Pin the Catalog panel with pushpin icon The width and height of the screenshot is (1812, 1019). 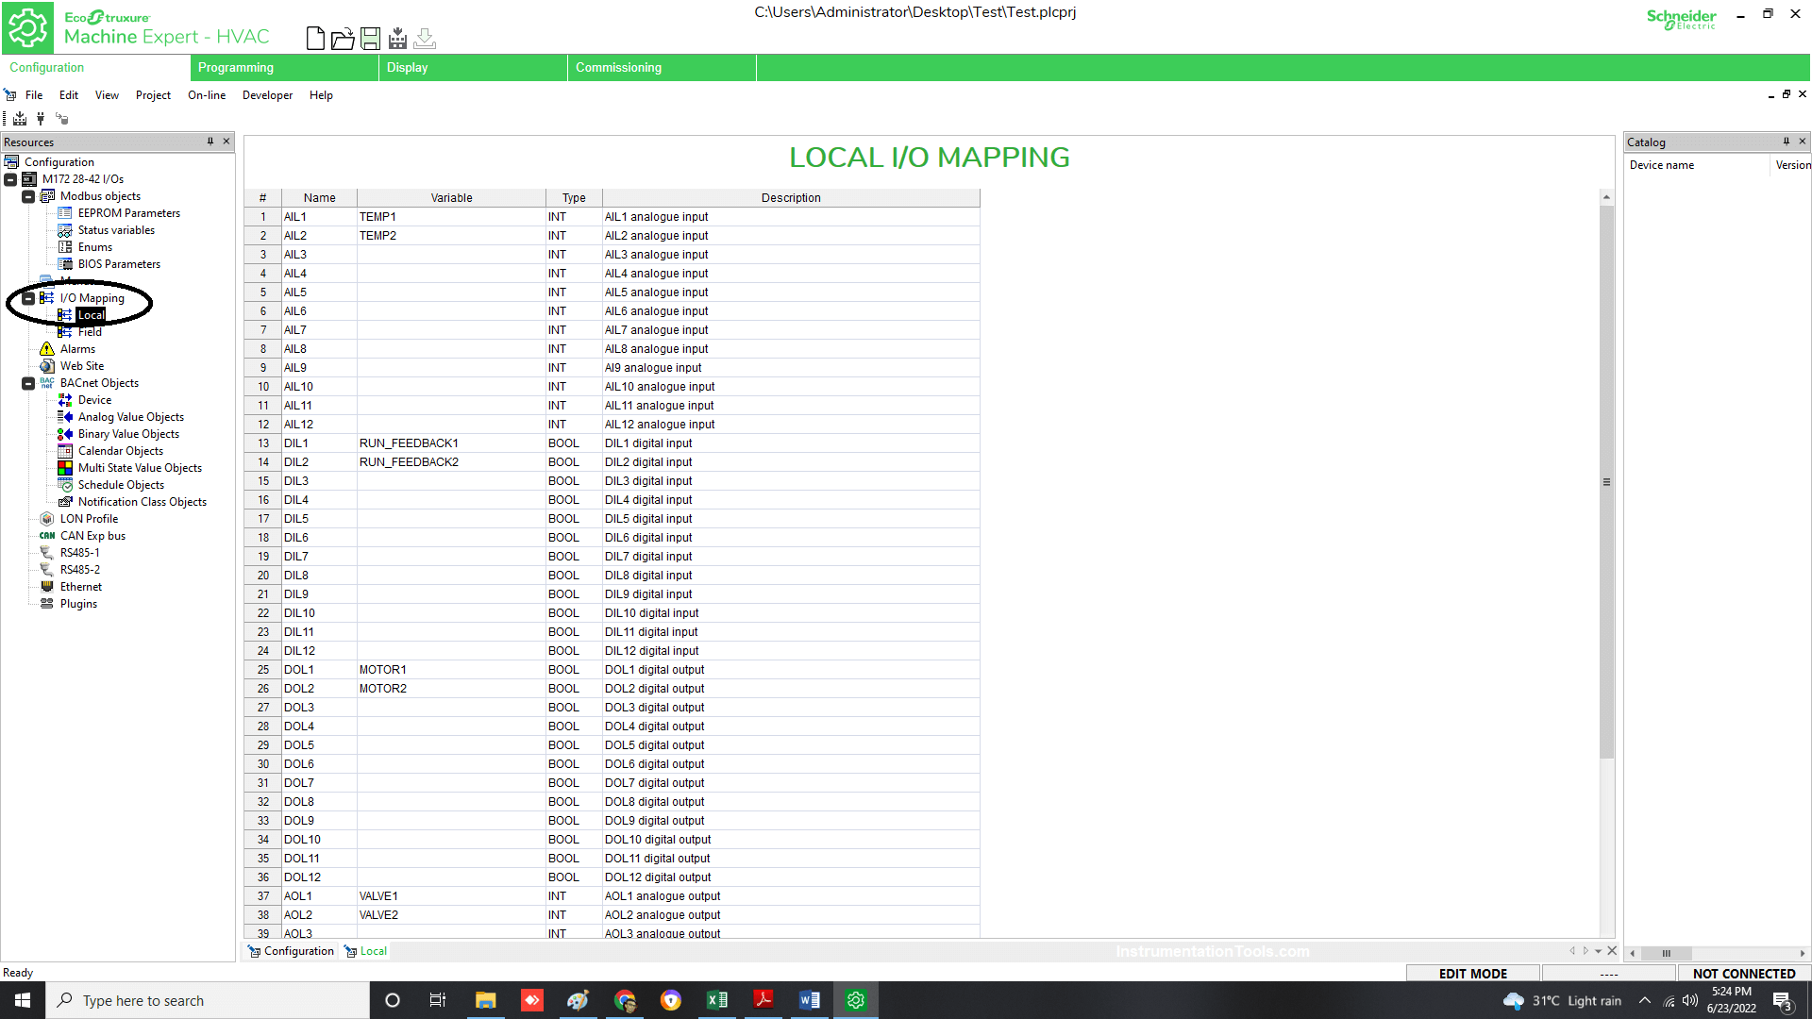(1787, 142)
